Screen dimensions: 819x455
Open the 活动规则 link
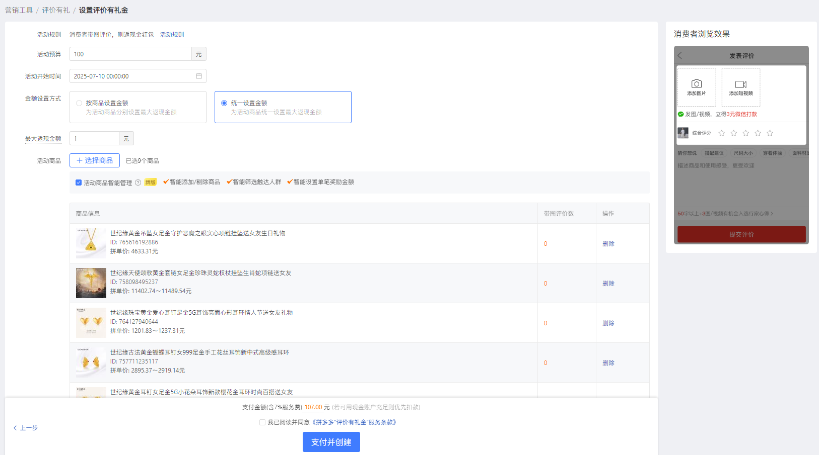point(172,35)
